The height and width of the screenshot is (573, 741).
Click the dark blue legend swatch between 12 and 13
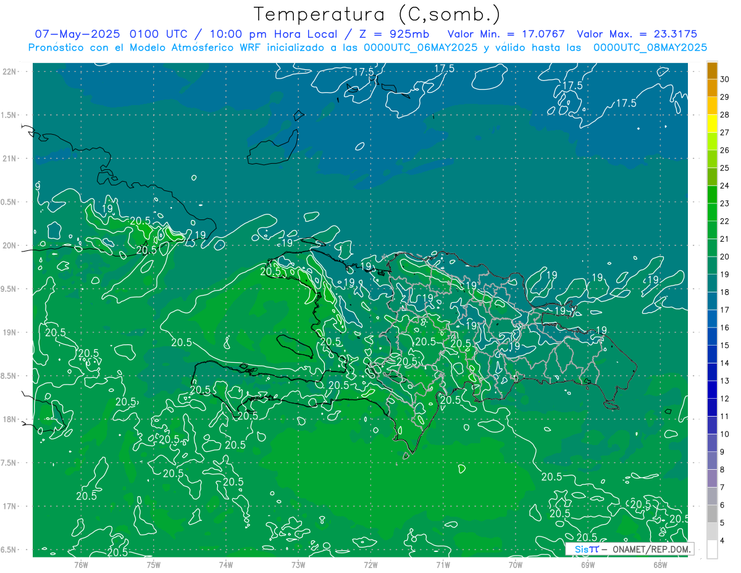click(712, 389)
